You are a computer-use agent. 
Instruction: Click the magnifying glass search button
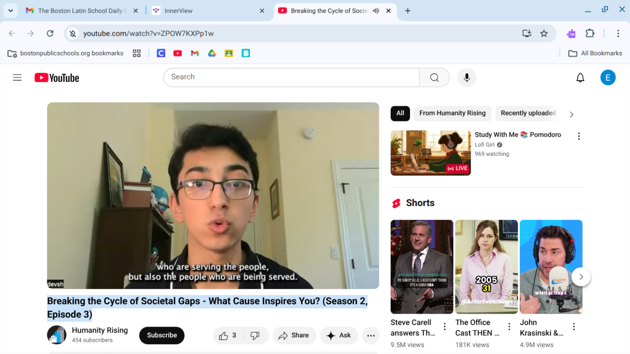click(x=434, y=78)
